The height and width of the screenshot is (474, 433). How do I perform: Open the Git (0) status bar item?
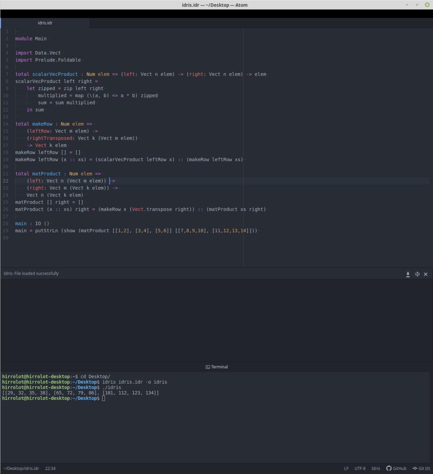pyautogui.click(x=421, y=468)
